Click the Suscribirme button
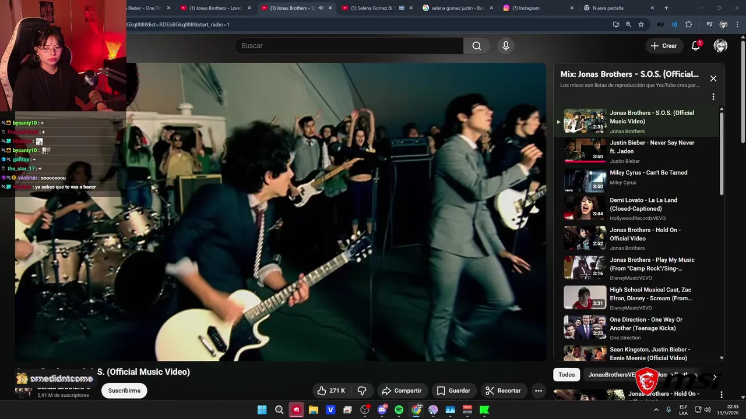 coord(124,390)
